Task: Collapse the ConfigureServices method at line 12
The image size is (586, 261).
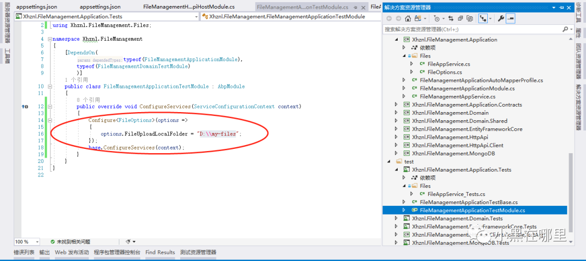Action: pyautogui.click(x=50, y=107)
